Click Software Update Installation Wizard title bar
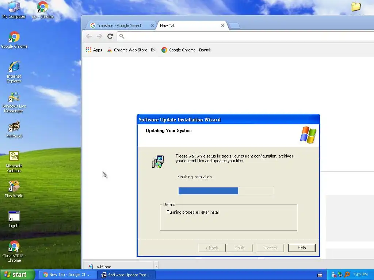The height and width of the screenshot is (280, 374). (x=228, y=120)
